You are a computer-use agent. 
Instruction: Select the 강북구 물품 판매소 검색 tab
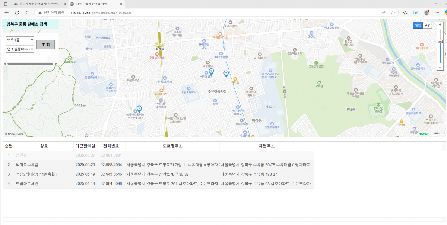(96, 4)
